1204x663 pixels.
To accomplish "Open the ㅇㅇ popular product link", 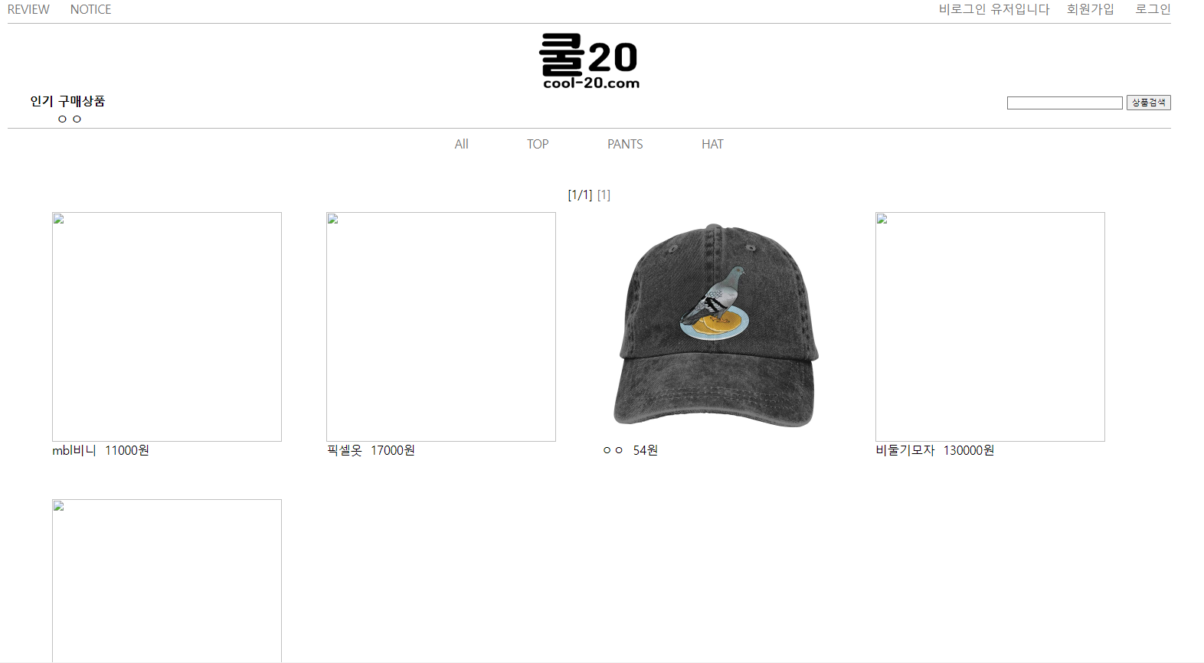I will pyautogui.click(x=70, y=119).
